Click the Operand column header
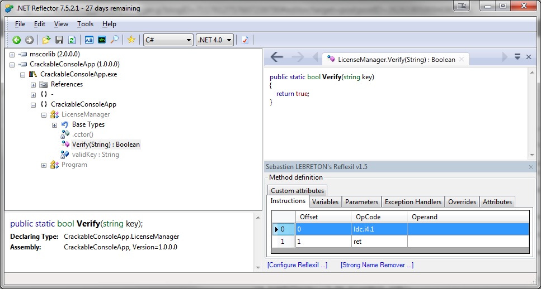The image size is (541, 289). [x=468, y=217]
